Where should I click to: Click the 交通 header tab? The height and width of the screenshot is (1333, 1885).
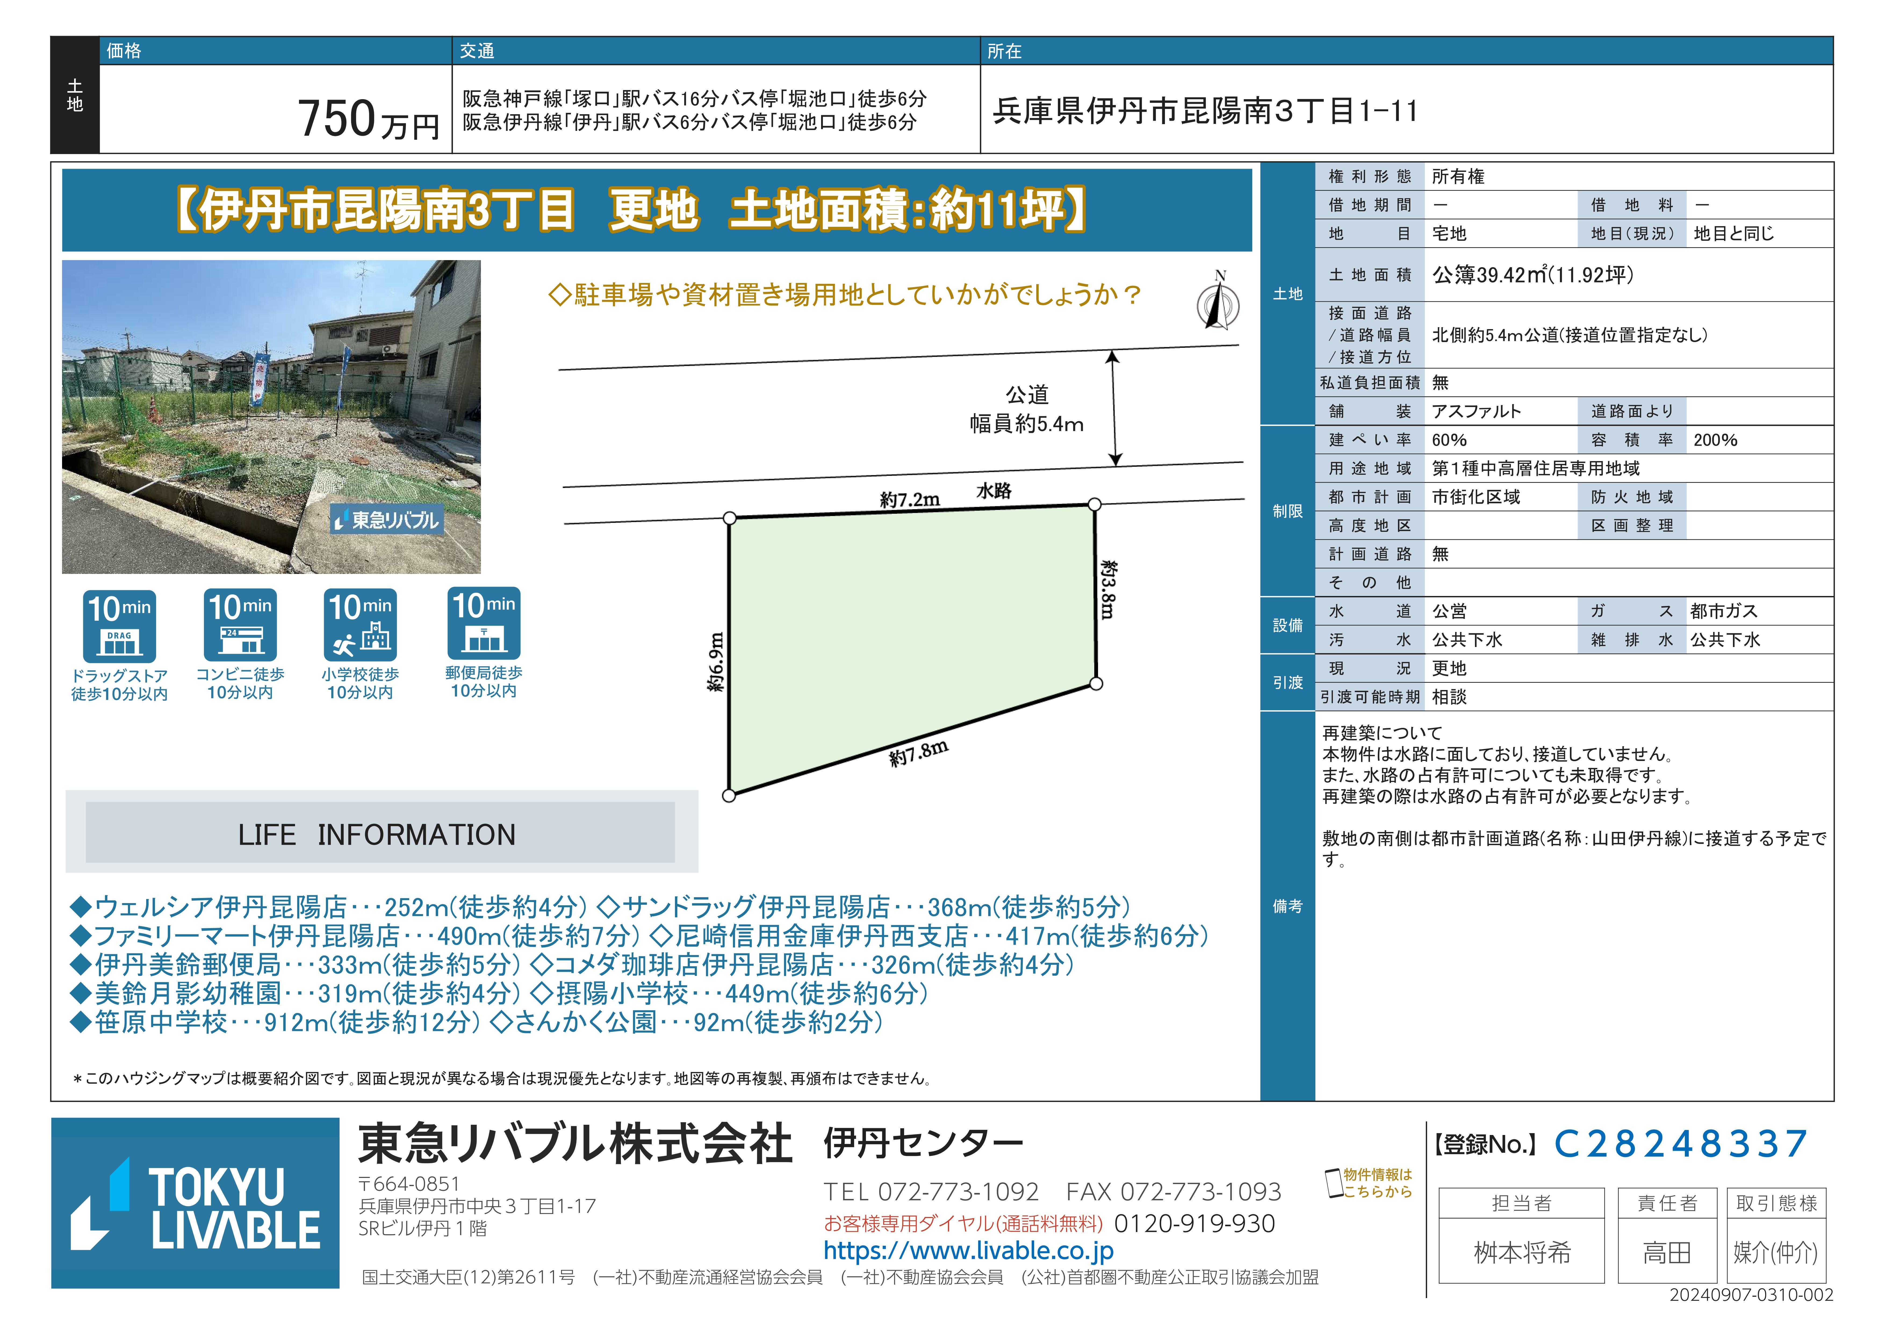(477, 51)
